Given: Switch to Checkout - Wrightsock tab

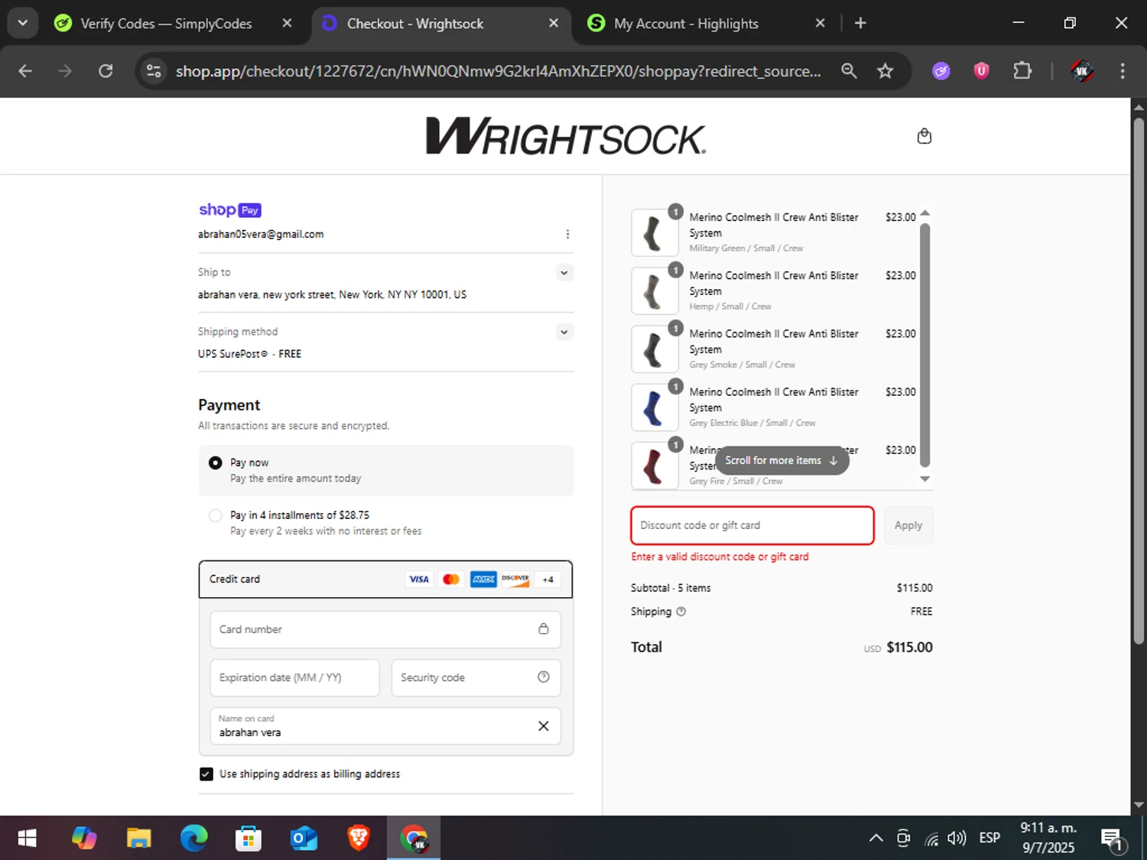Looking at the screenshot, I should 440,24.
